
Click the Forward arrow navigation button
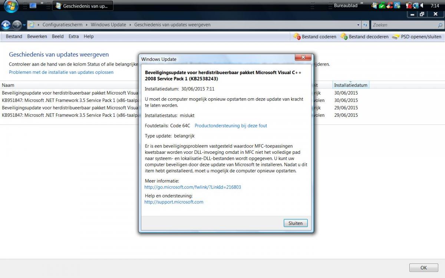[x=17, y=25]
